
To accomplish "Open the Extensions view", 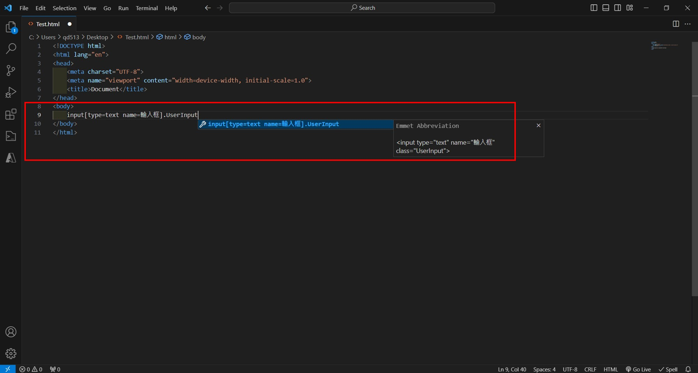I will 11,114.
